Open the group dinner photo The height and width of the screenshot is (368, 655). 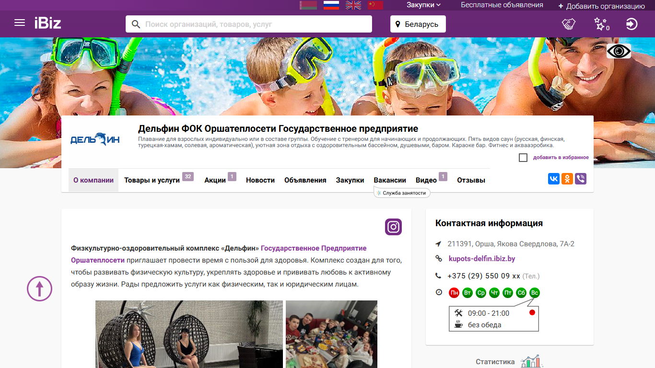331,334
